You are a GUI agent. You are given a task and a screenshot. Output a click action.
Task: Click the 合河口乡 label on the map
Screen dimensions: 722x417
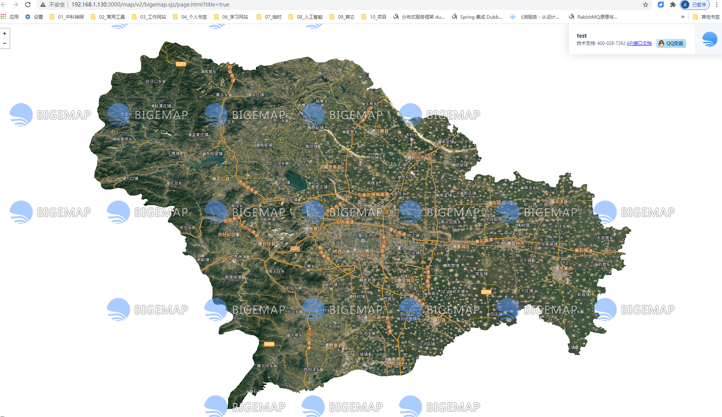[x=154, y=81]
